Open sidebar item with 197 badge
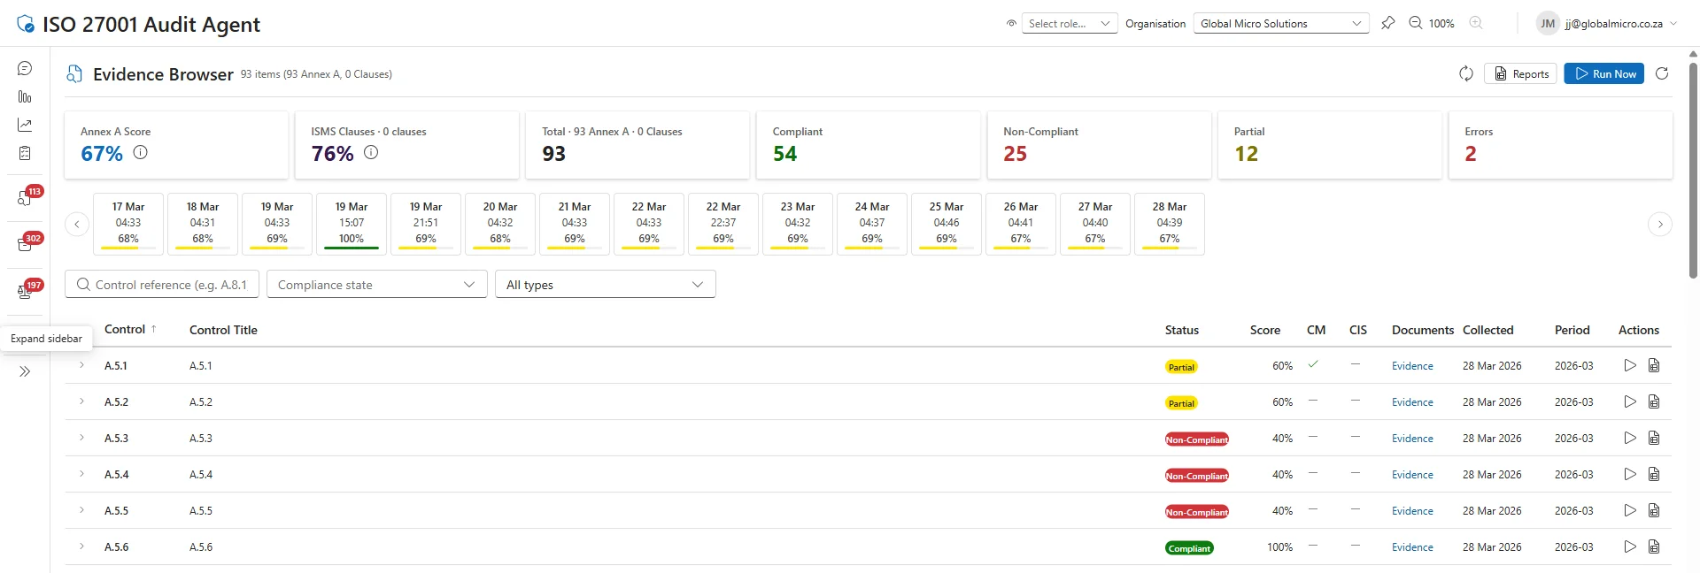 (x=27, y=291)
